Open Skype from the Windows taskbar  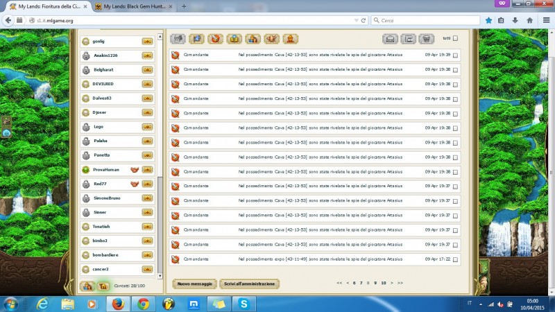(244, 304)
